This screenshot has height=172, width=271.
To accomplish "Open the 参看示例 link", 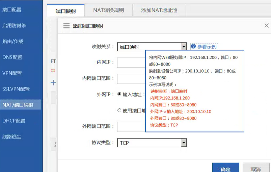I will pos(207,47).
